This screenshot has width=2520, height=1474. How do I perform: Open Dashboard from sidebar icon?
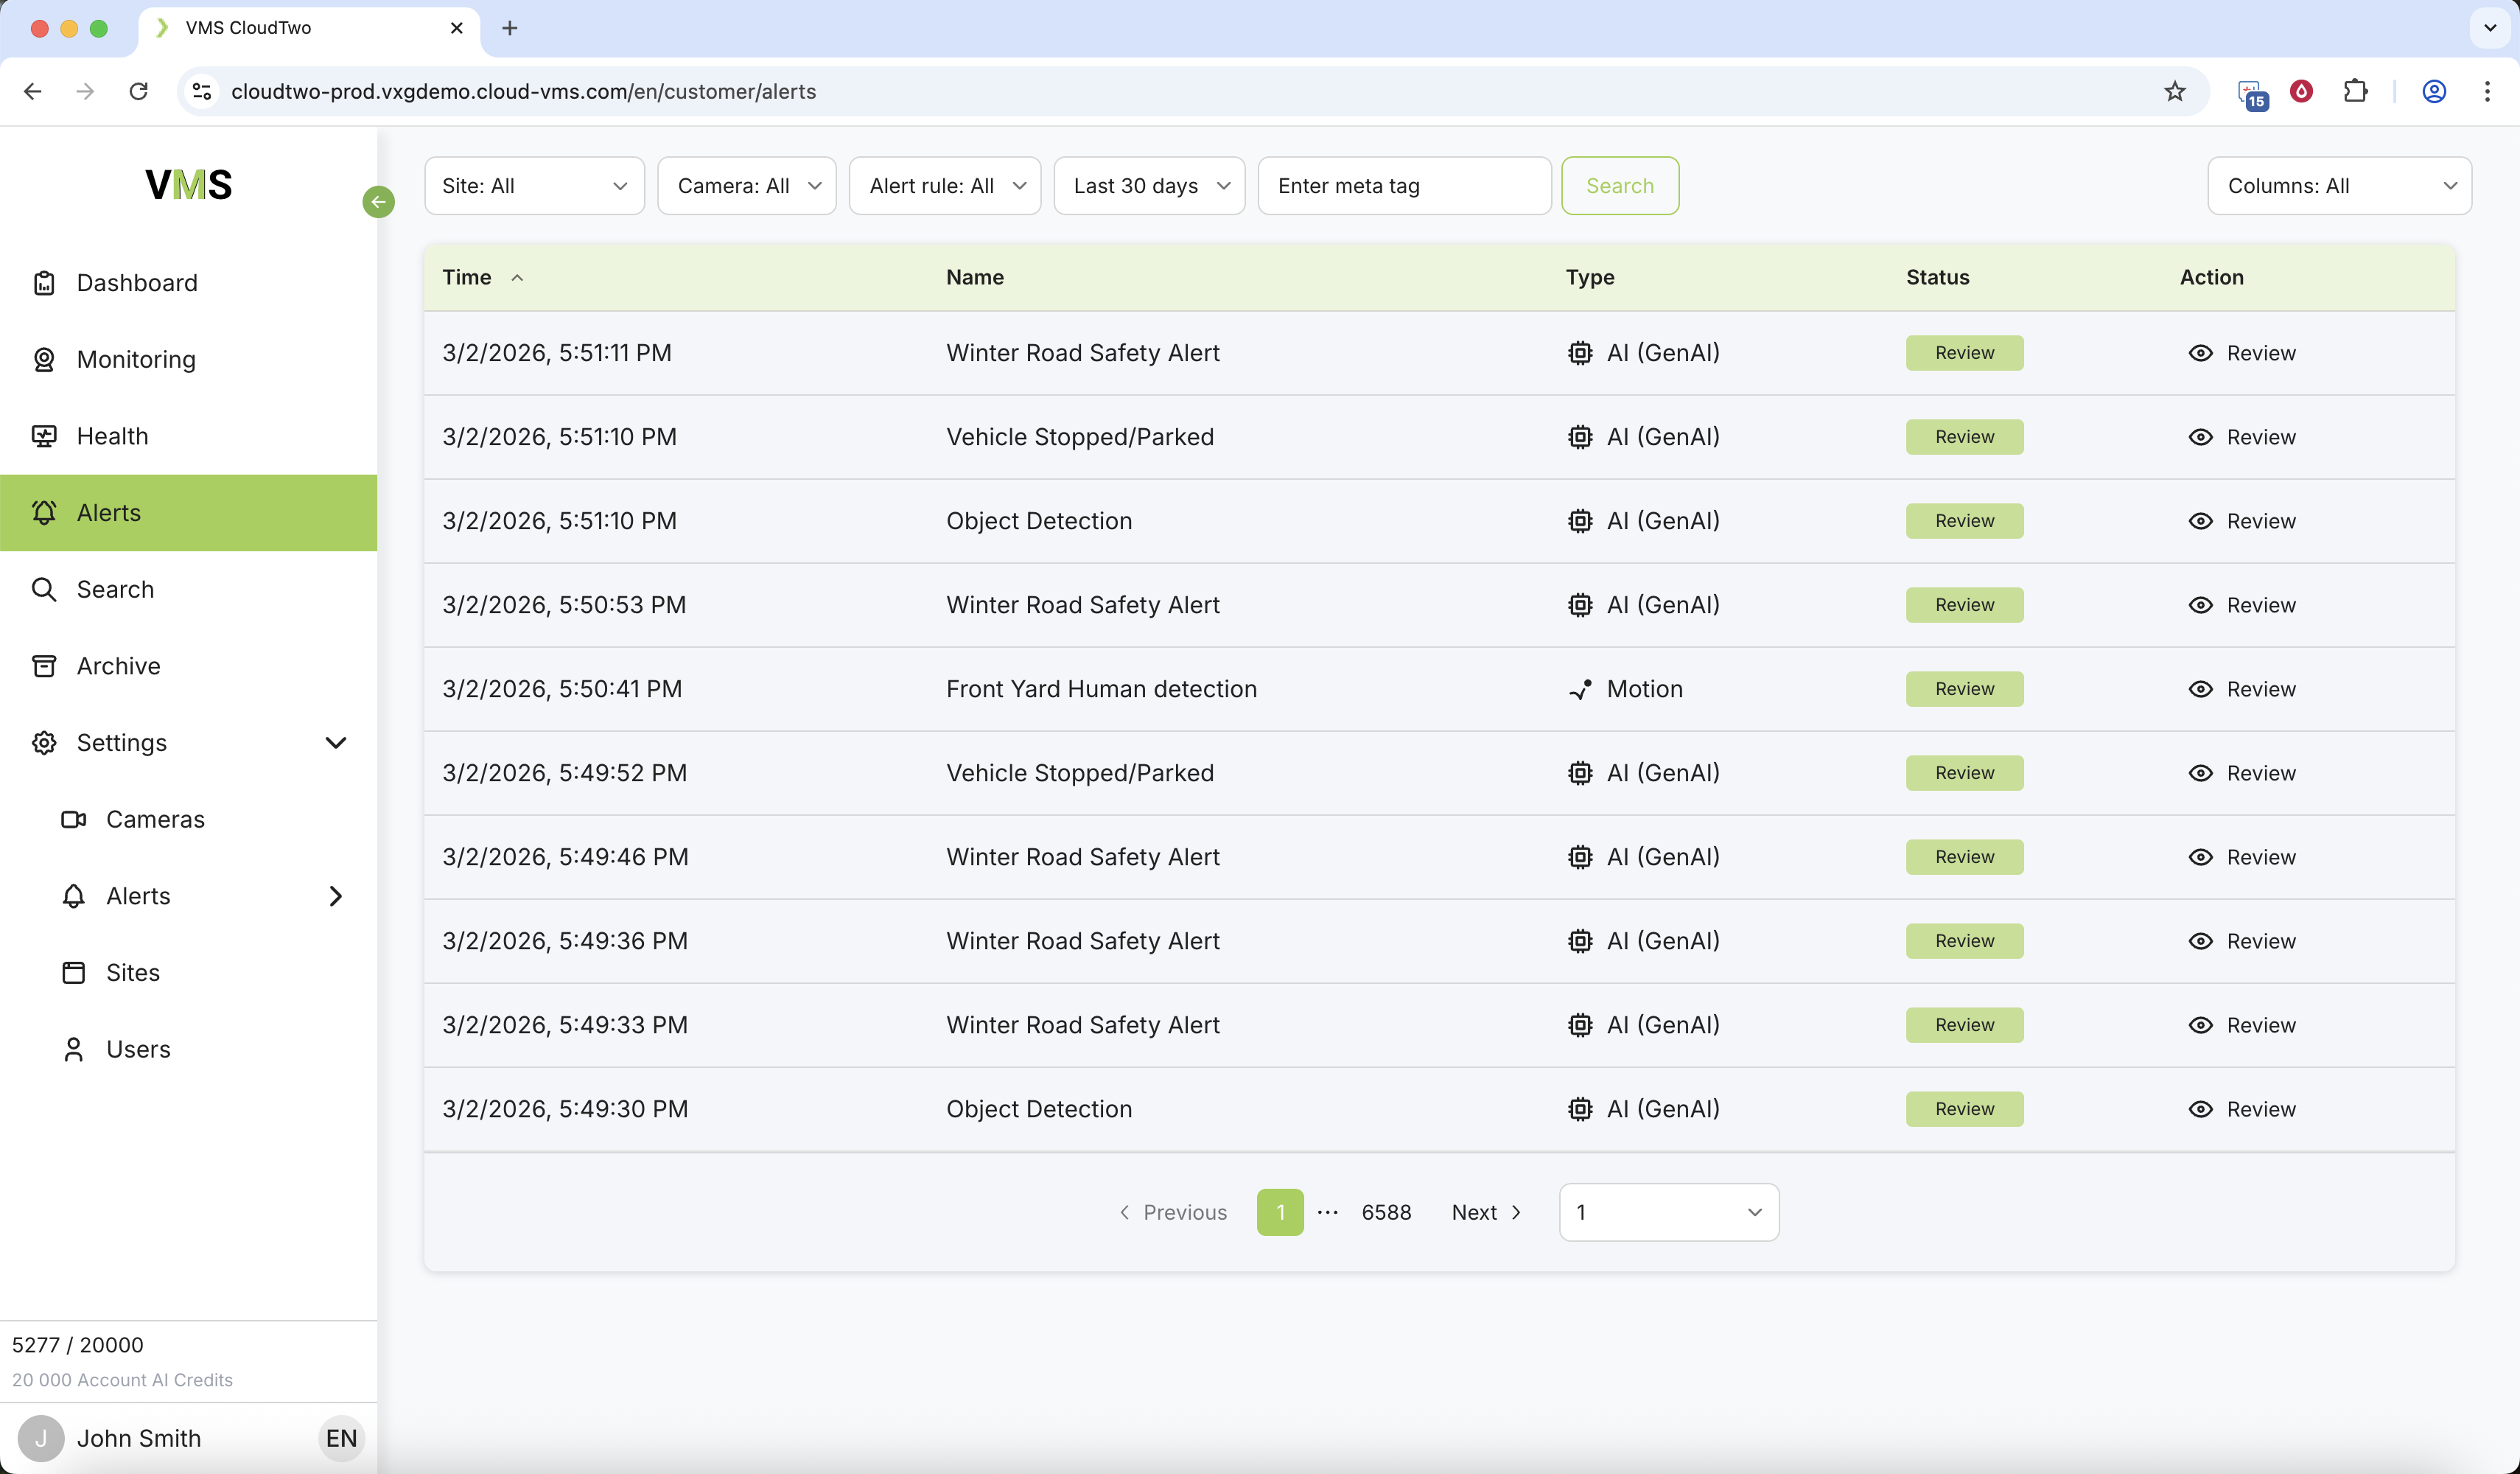44,283
